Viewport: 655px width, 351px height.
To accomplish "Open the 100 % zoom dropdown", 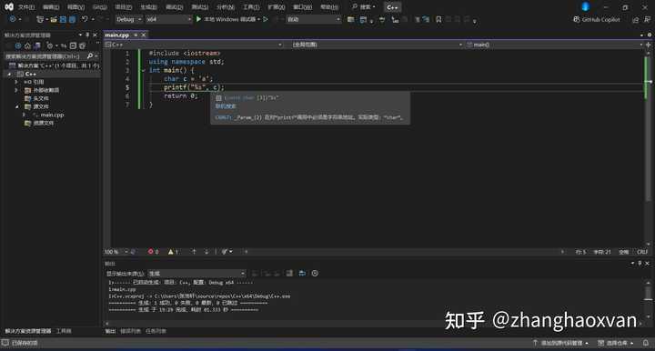I will pyautogui.click(x=116, y=252).
